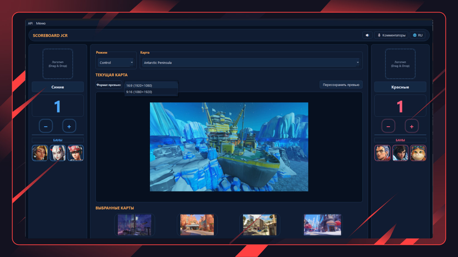Click the globe icon next to RU
The width and height of the screenshot is (458, 257).
point(415,35)
